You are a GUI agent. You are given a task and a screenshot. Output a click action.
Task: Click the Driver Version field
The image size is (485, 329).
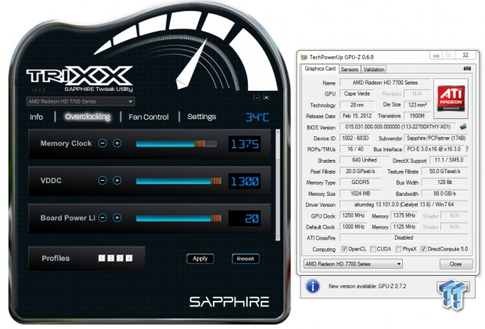pyautogui.click(x=404, y=204)
